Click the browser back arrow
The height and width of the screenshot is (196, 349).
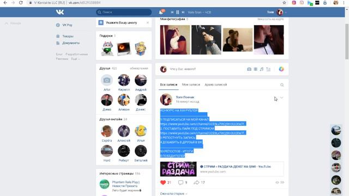[5, 3]
